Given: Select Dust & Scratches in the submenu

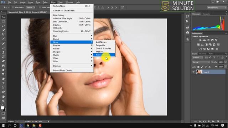Looking at the screenshot, I should tap(104, 48).
